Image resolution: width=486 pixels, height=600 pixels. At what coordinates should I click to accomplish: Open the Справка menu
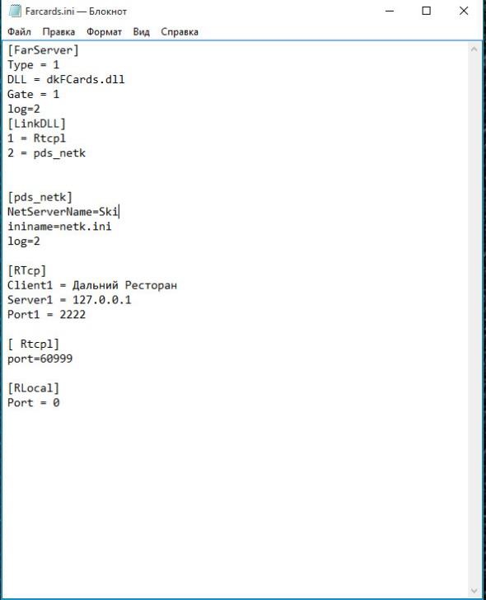pos(180,32)
